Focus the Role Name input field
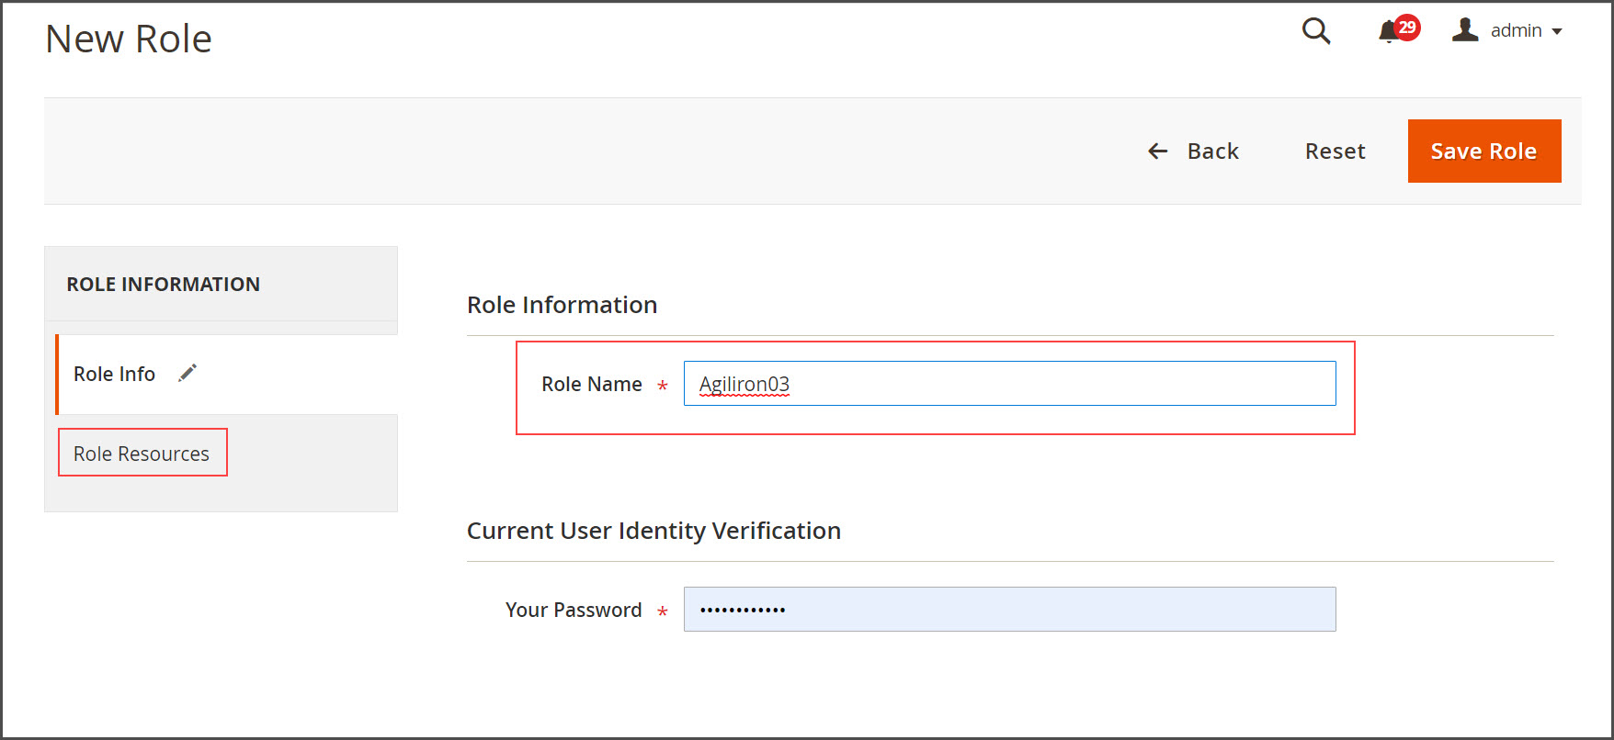Viewport: 1614px width, 740px height. (x=1009, y=384)
